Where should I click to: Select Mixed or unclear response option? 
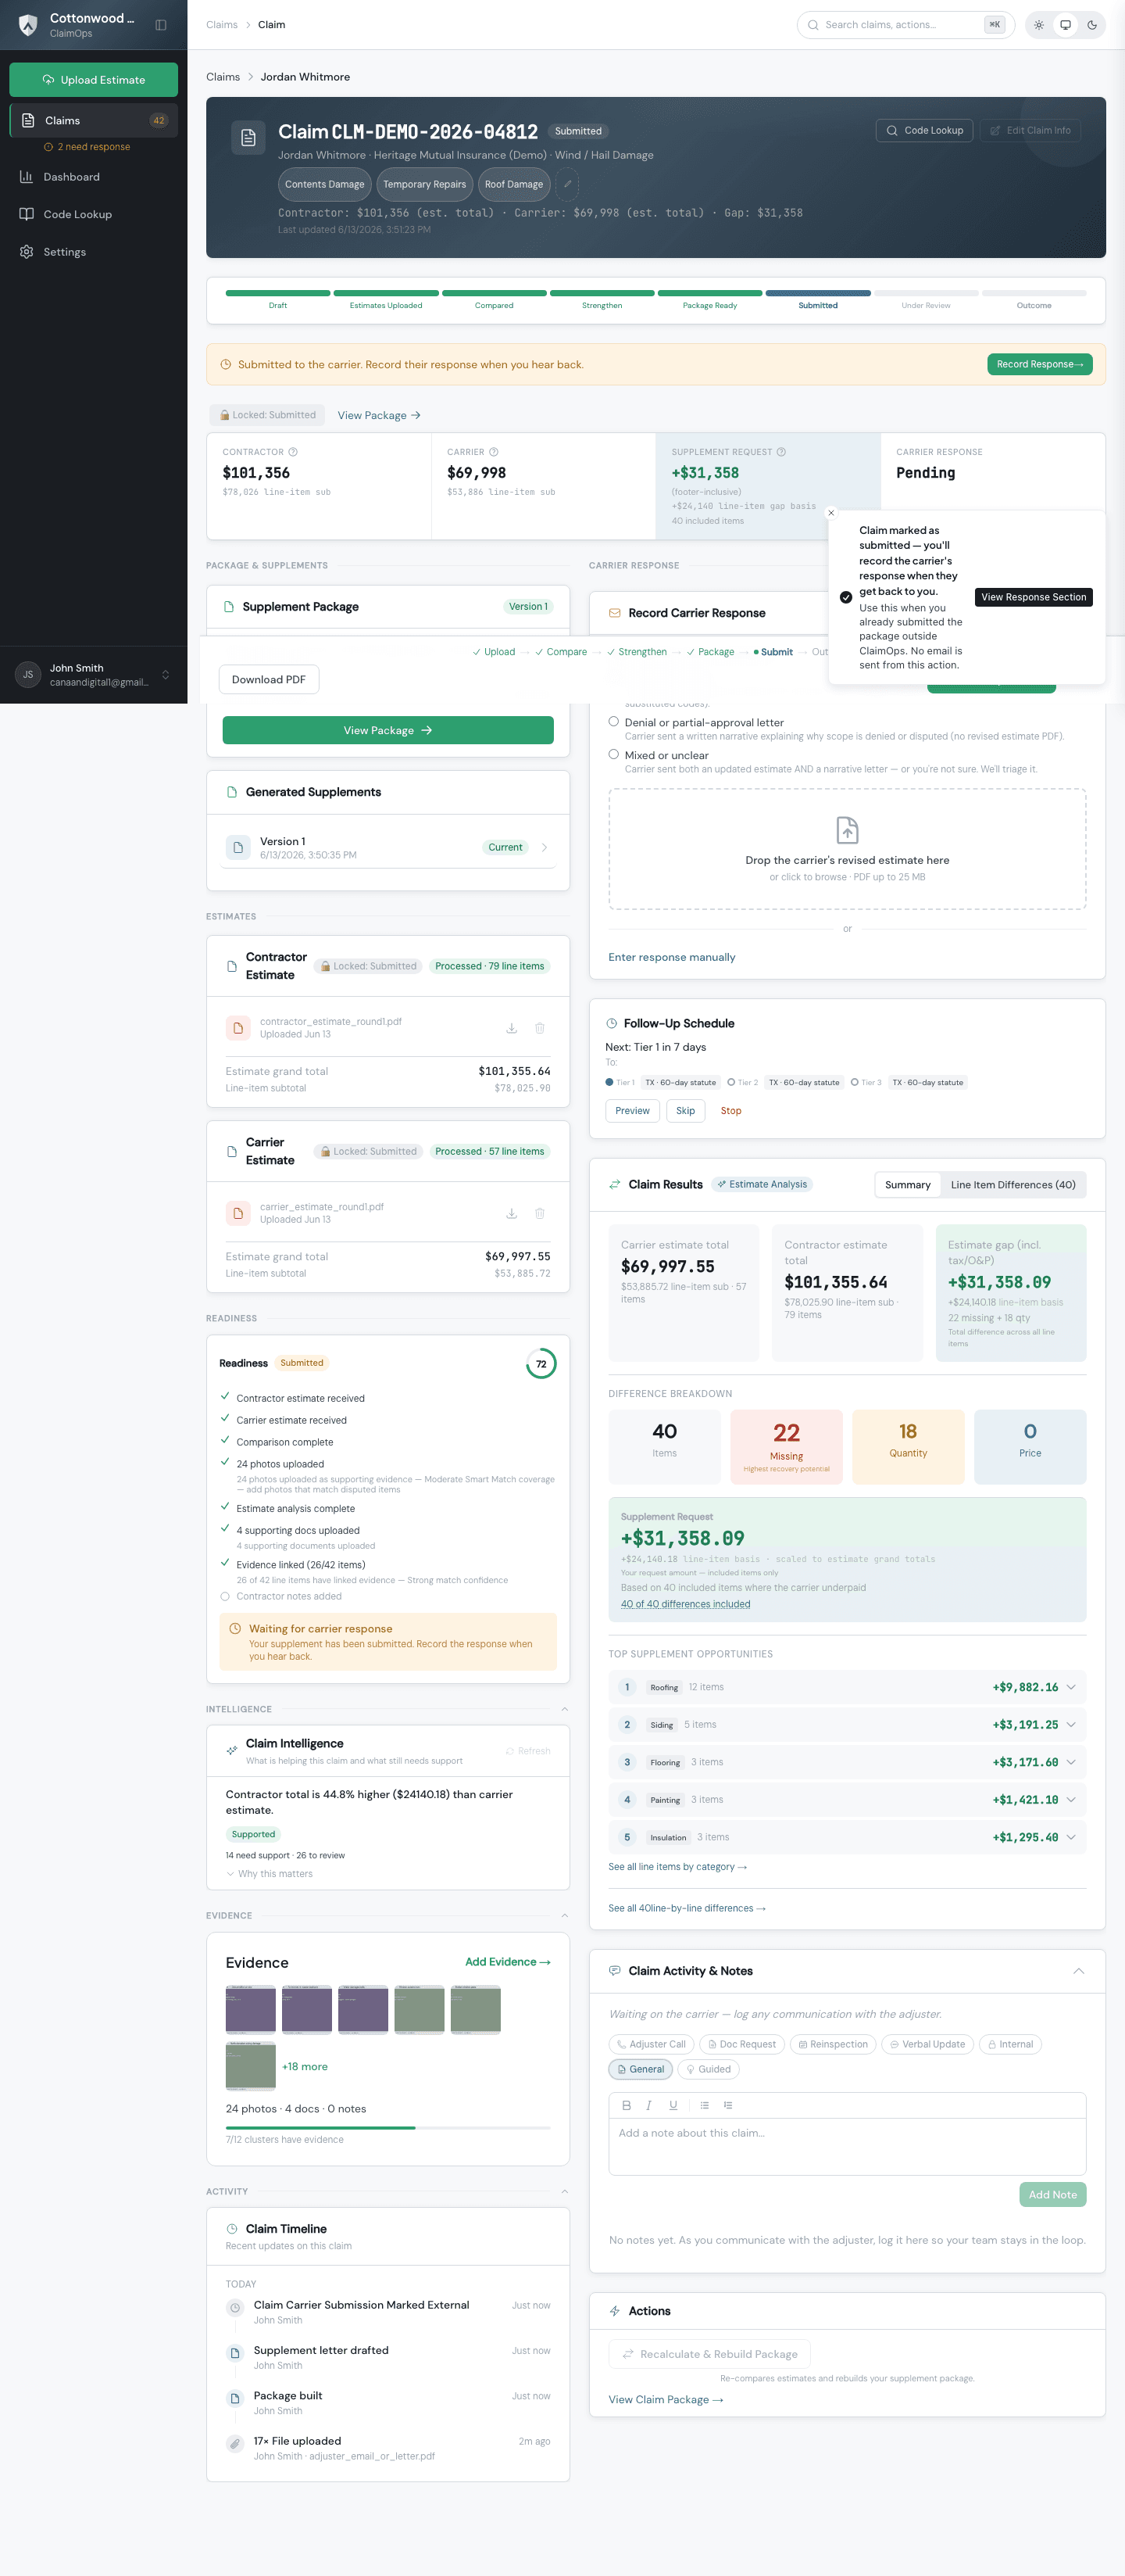point(613,754)
